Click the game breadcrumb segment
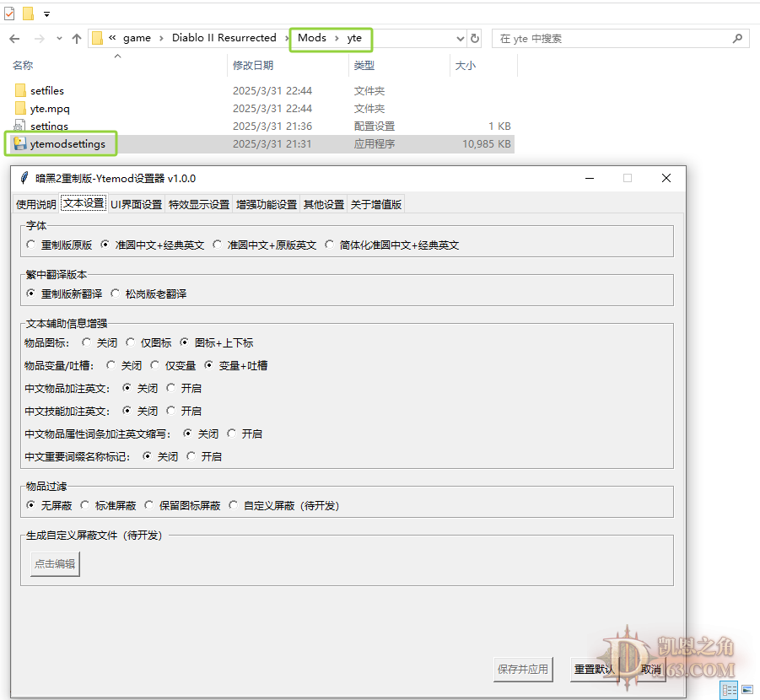Screen dimensions: 760x700 [137, 38]
